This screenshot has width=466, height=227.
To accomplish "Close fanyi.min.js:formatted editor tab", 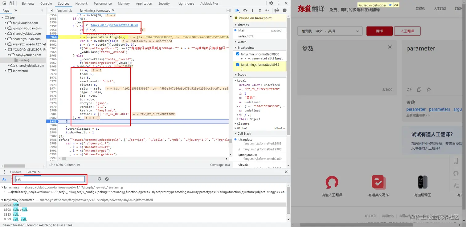I will coord(113,10).
